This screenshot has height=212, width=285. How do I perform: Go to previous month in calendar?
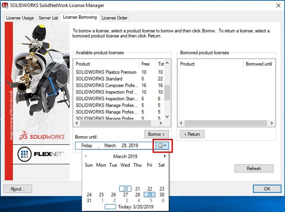(x=86, y=156)
